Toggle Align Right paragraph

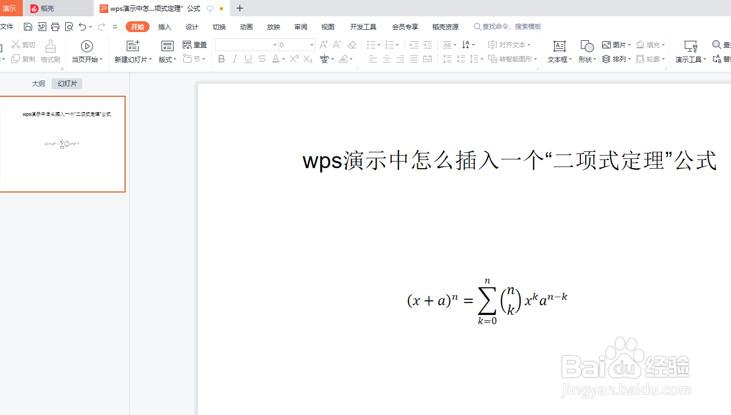(400, 59)
